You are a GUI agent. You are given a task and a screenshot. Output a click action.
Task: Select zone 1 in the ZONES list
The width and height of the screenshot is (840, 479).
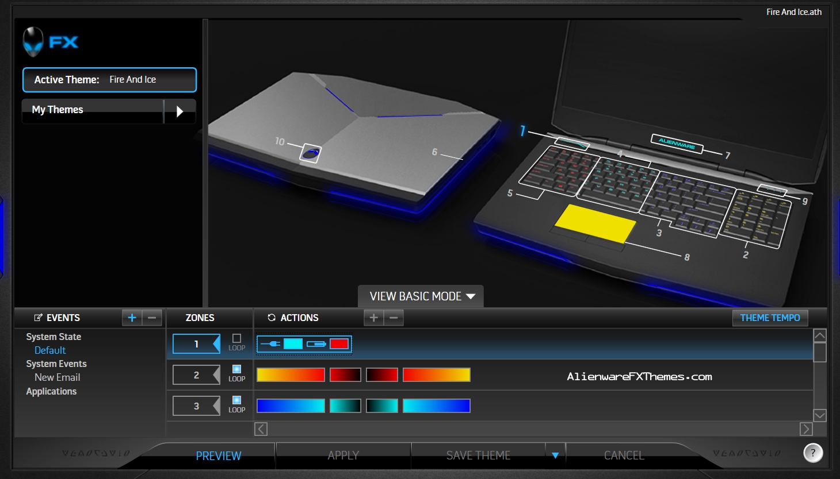pos(196,344)
